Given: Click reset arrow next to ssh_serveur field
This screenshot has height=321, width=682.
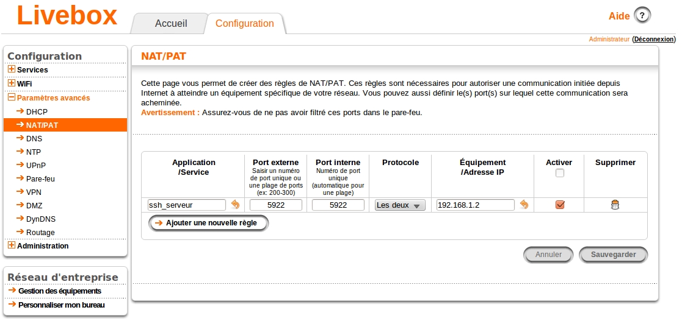Looking at the screenshot, I should [235, 205].
